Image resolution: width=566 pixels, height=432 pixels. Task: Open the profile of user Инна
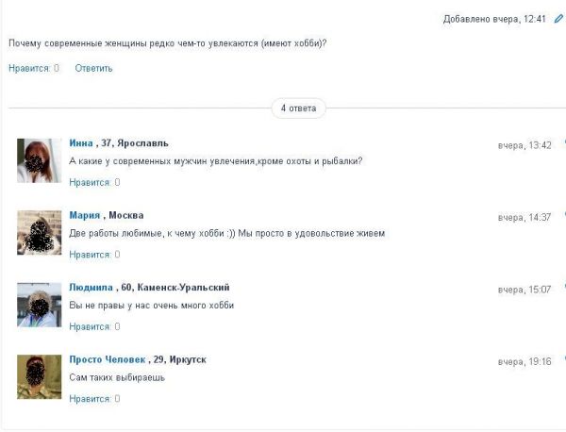coord(81,143)
